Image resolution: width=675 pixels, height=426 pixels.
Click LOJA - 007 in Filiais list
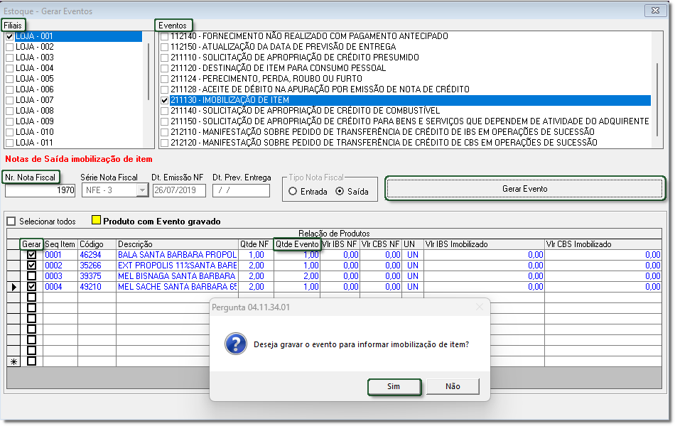(x=34, y=100)
